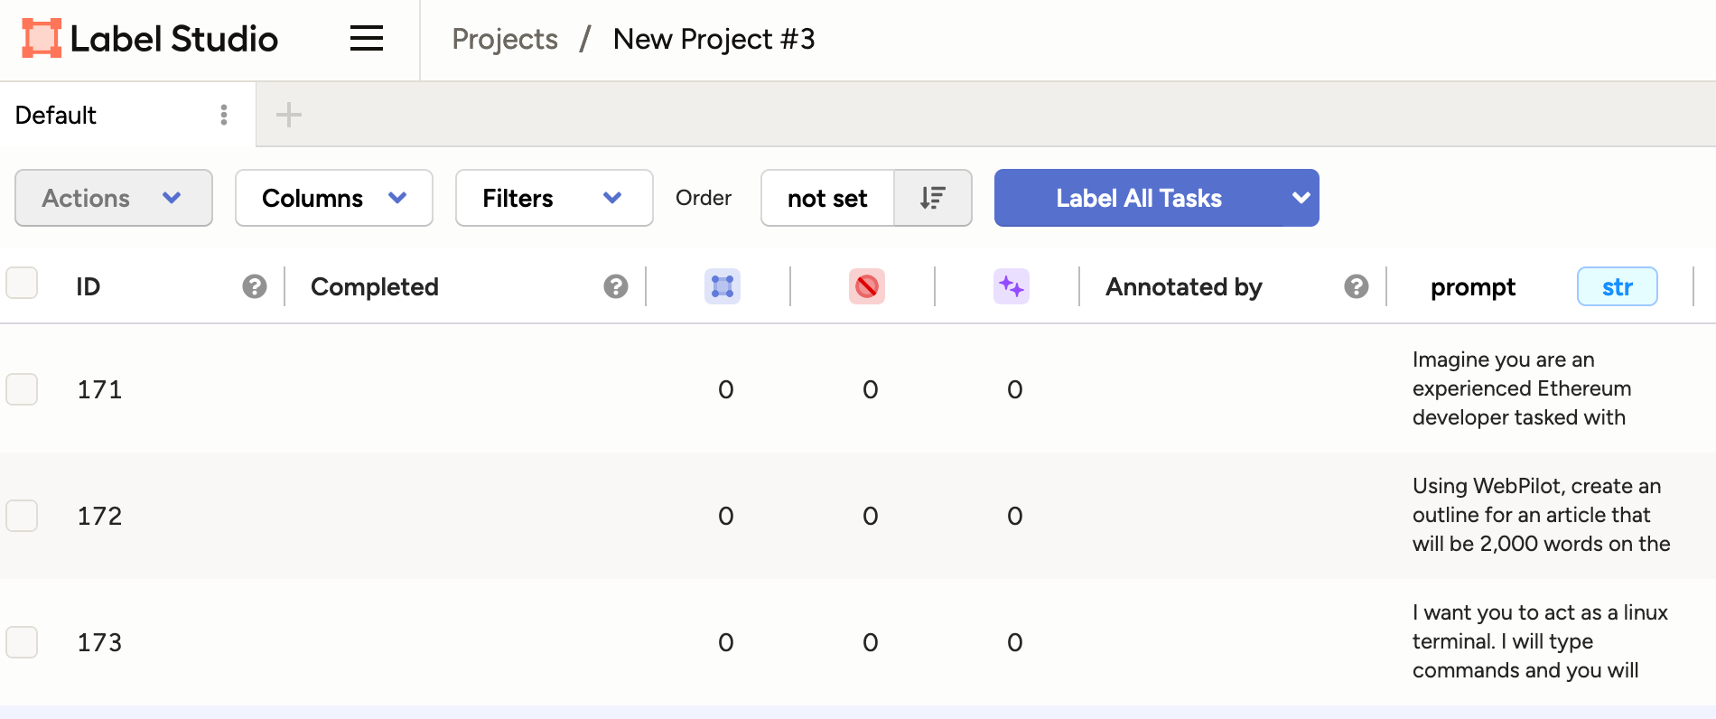Switch to the Default tab
Viewport: 1716px width, 719px height.
pyautogui.click(x=56, y=116)
